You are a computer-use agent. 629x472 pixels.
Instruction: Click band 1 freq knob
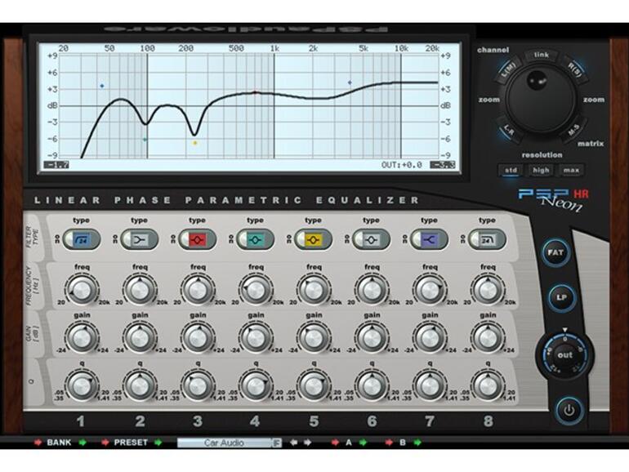pyautogui.click(x=82, y=290)
